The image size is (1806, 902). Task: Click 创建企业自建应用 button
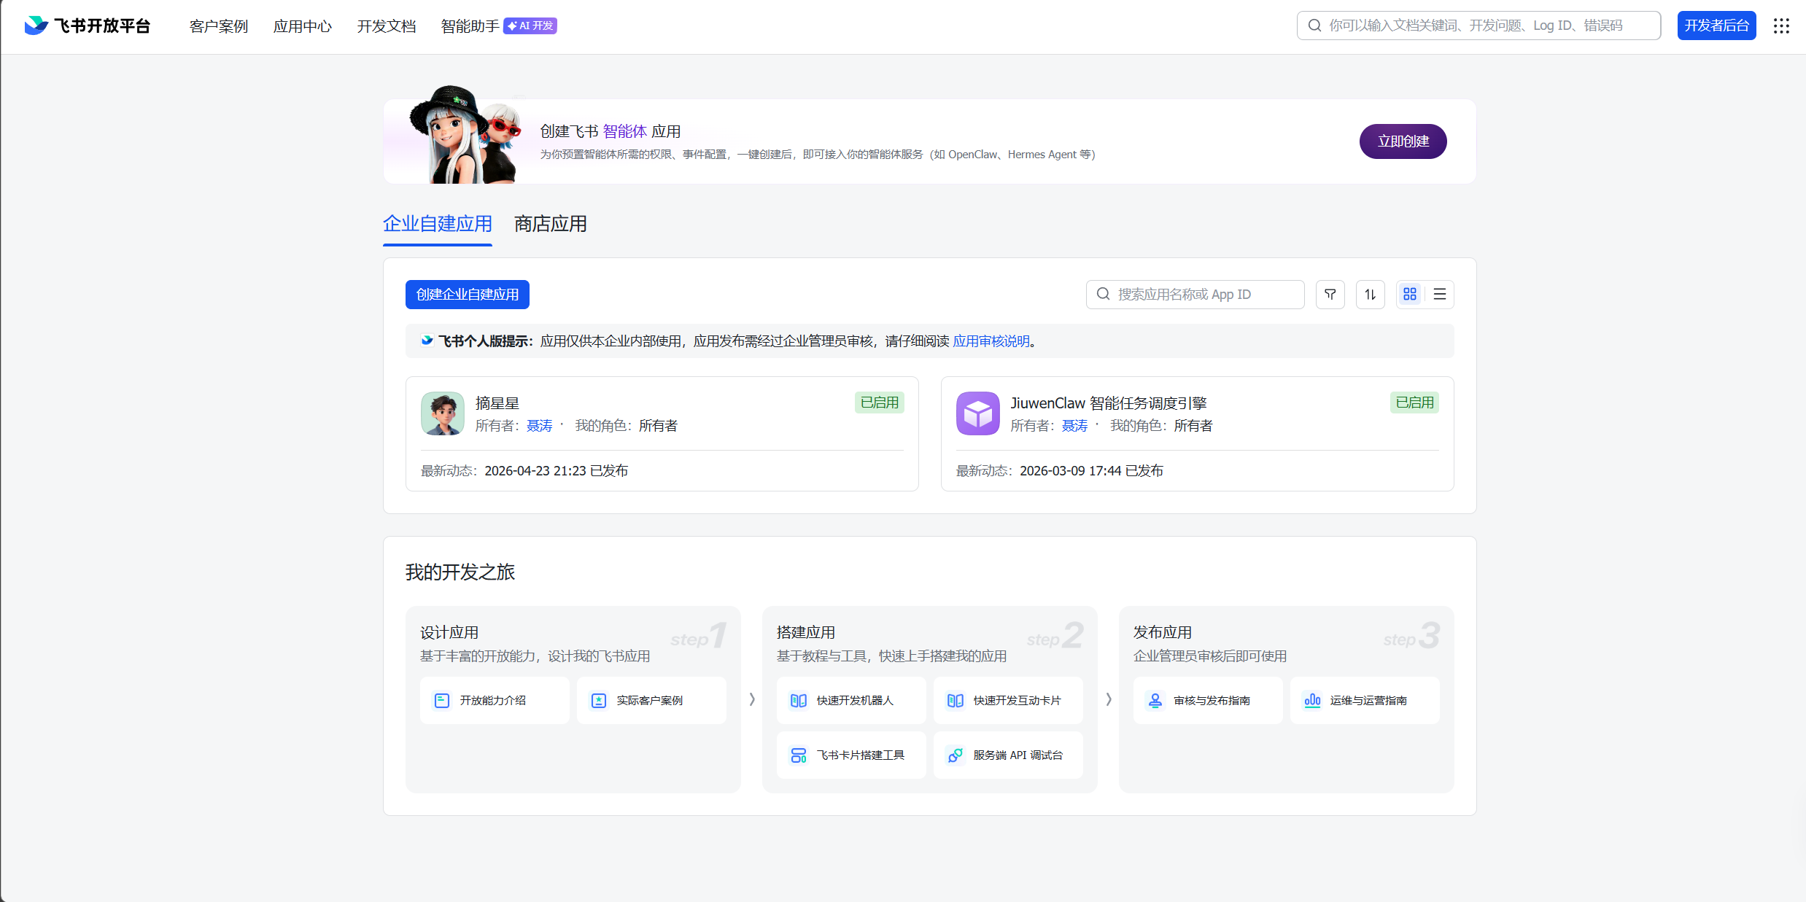coord(467,295)
